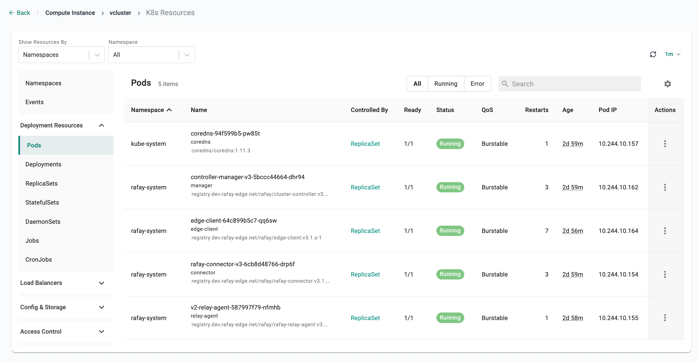Sort by Namespace column arrow
The image size is (698, 362).
click(x=169, y=110)
